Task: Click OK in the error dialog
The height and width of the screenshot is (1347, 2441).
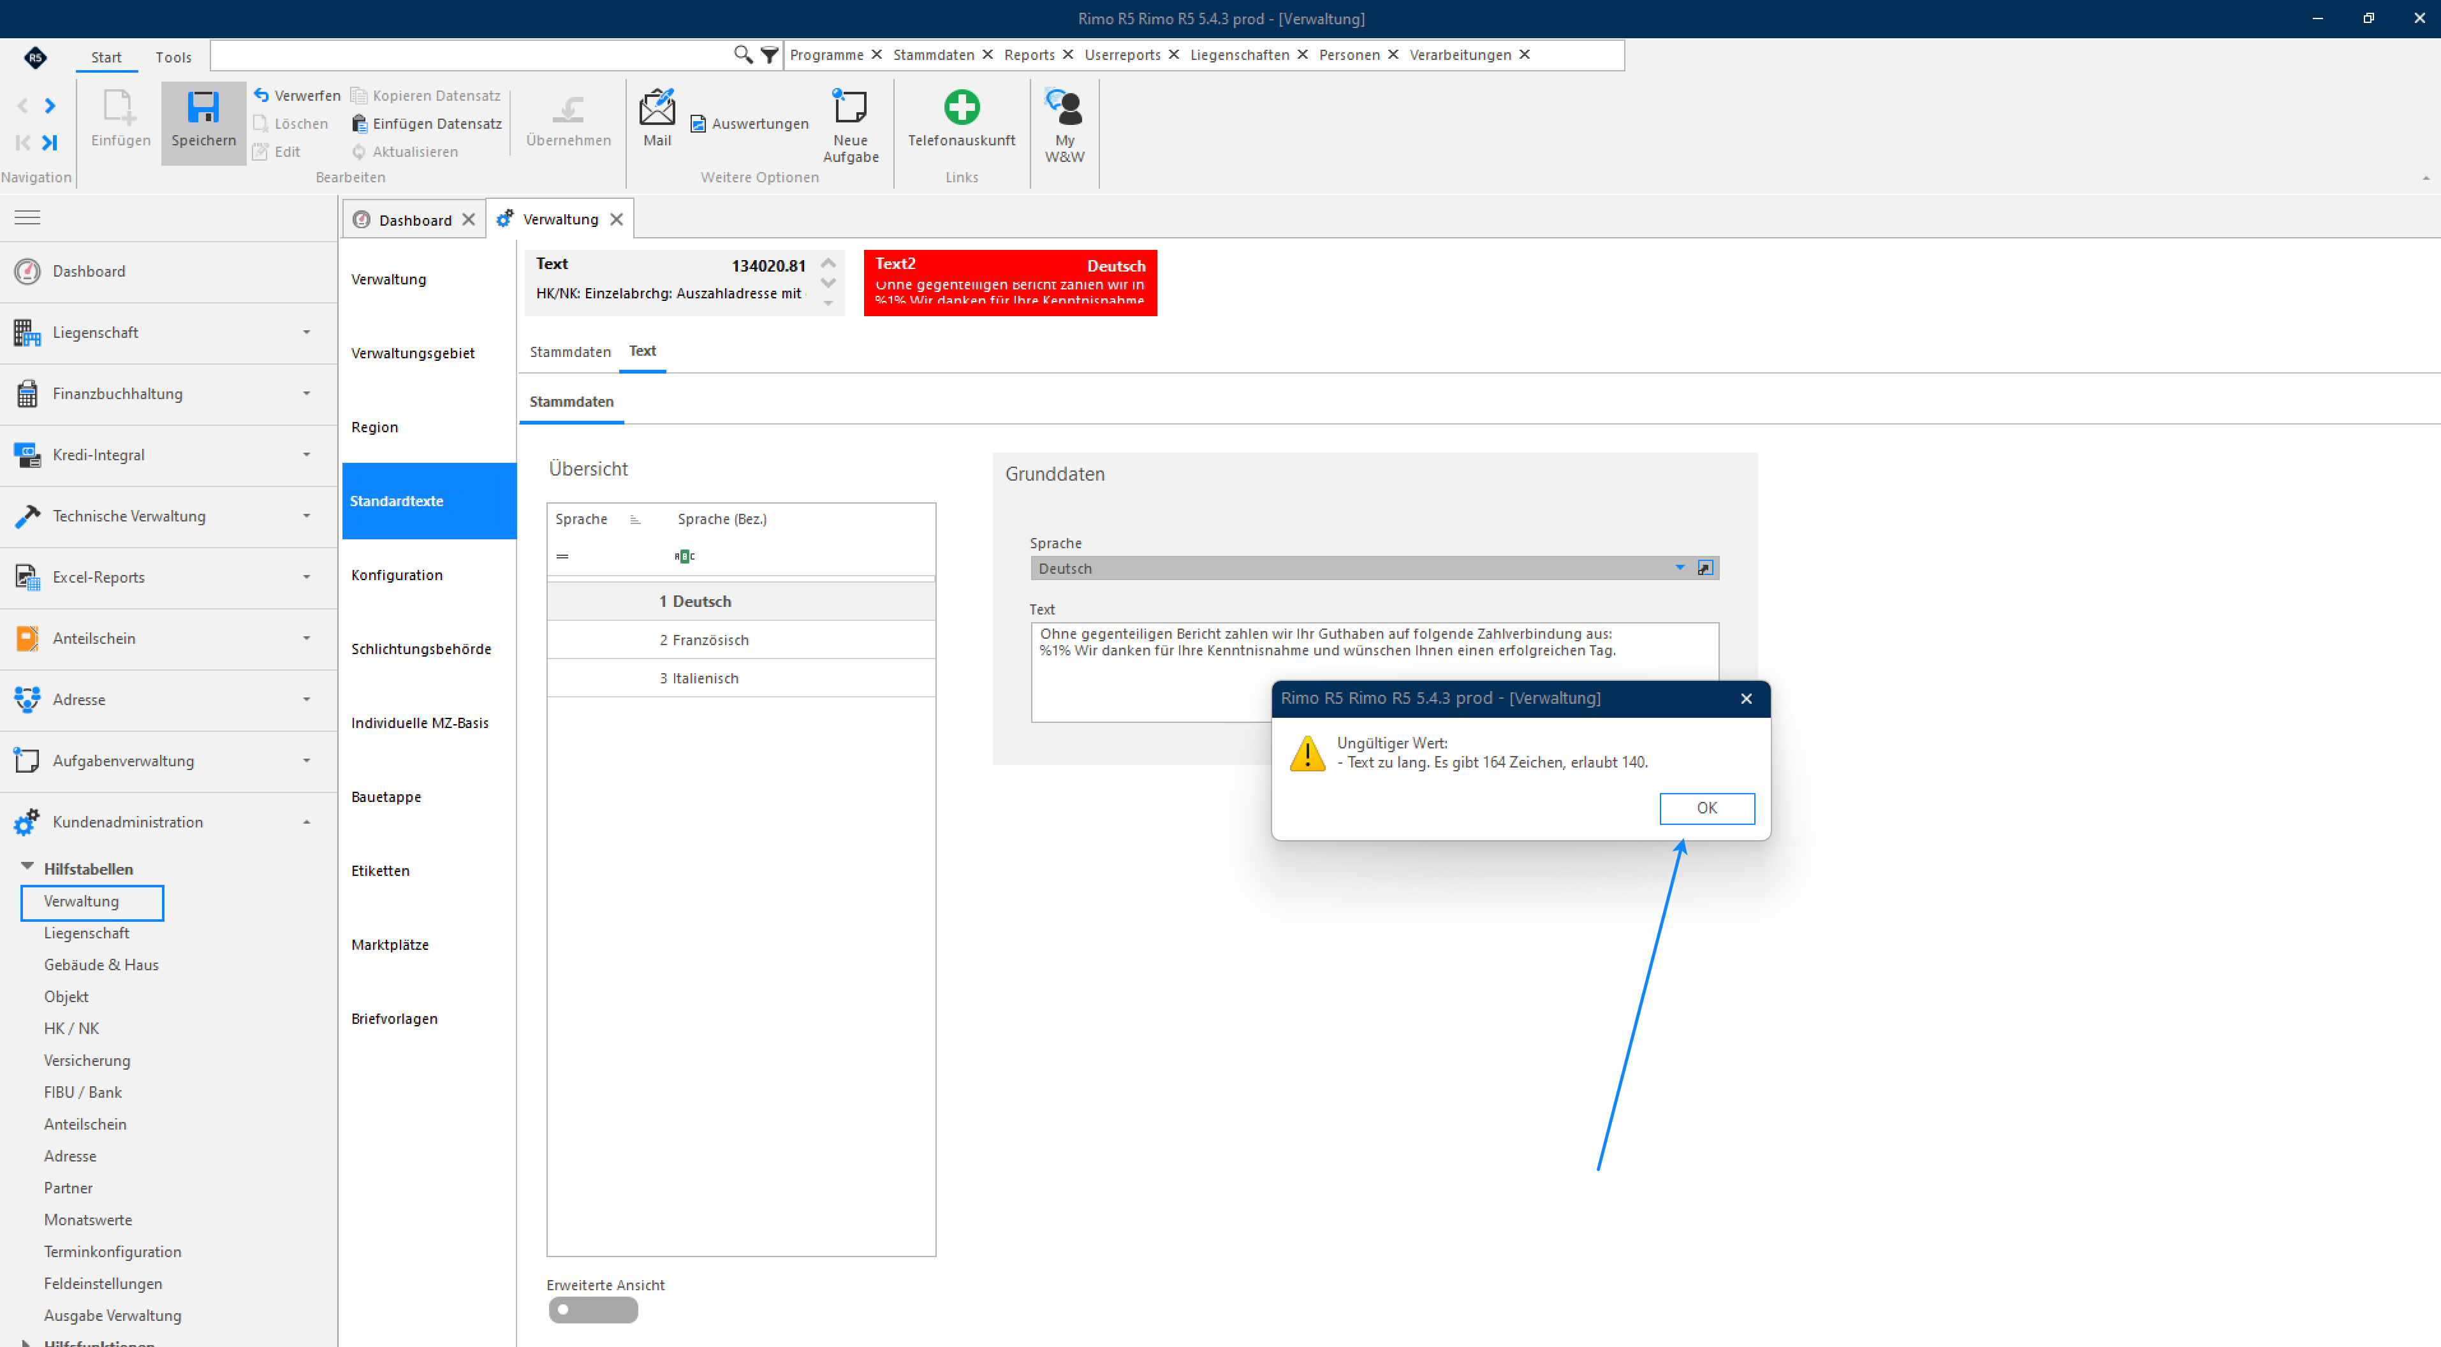Action: 1706,808
